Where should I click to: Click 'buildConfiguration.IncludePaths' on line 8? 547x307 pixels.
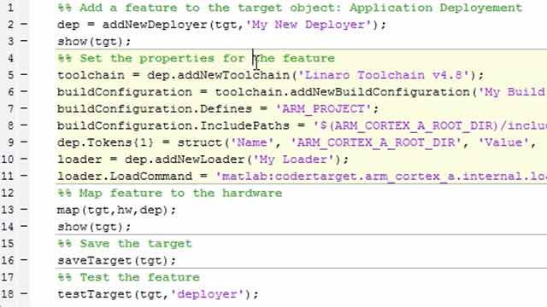pos(174,125)
